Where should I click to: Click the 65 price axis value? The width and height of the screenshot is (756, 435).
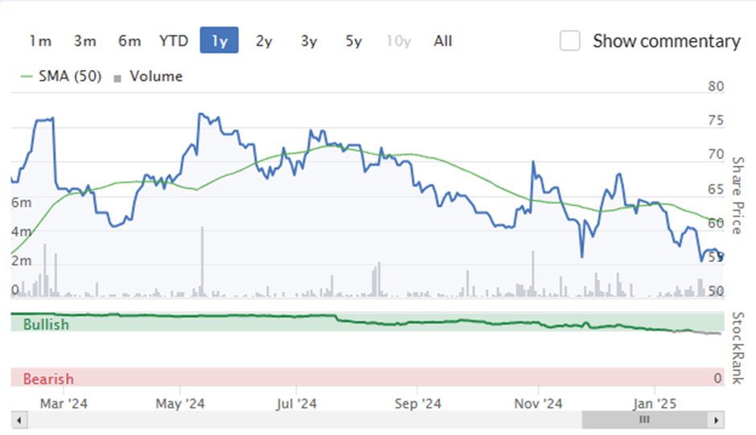click(716, 189)
